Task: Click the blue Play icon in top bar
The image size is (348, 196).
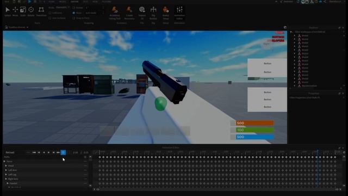Action: click(x=29, y=2)
